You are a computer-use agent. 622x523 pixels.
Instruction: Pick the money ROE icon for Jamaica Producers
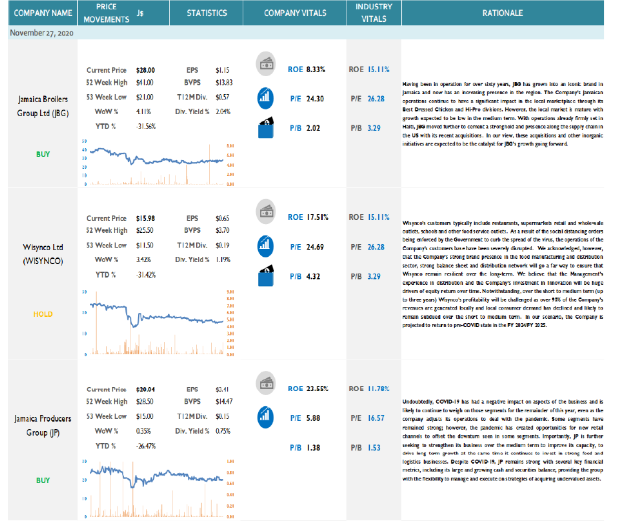tap(266, 384)
